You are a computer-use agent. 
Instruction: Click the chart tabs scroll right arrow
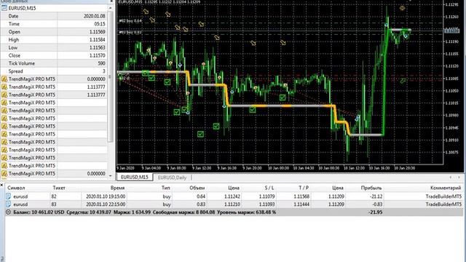pos(459,178)
